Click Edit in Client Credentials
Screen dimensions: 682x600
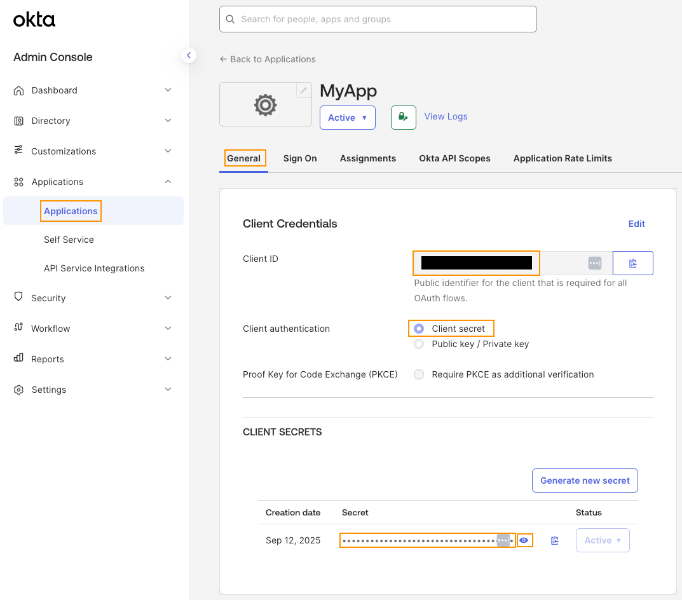636,224
